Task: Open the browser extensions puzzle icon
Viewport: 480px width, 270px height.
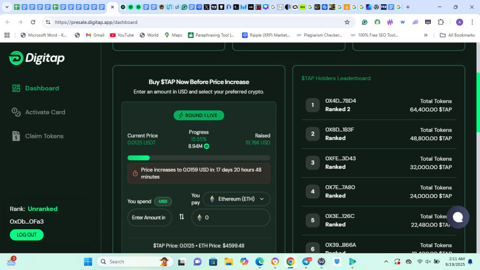Action: [x=441, y=22]
